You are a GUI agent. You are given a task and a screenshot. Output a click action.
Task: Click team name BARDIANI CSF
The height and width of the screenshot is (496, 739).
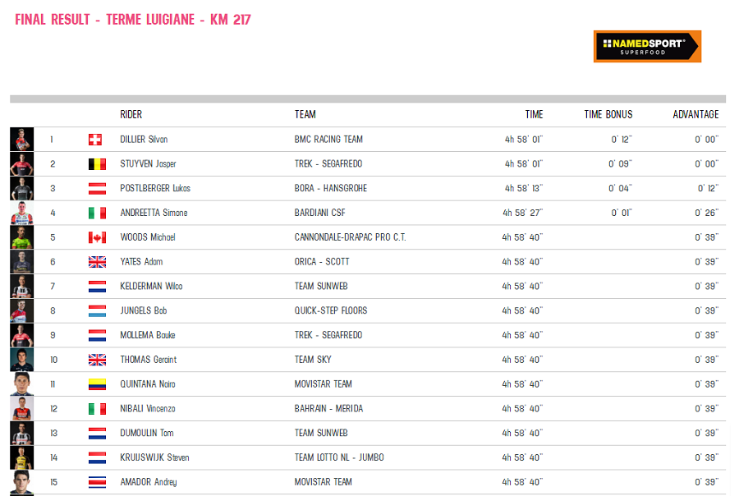point(320,214)
